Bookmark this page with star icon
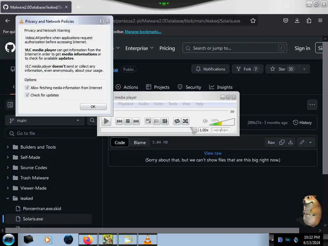The height and width of the screenshot is (246, 328). click(253, 21)
